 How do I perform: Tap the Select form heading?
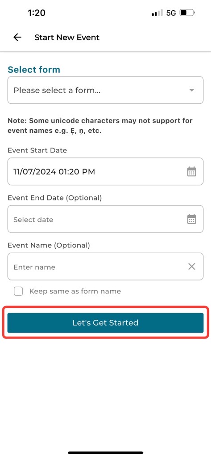click(x=34, y=69)
